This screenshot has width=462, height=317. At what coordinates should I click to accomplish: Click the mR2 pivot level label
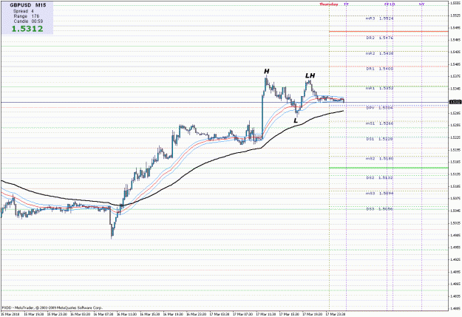coord(379,54)
